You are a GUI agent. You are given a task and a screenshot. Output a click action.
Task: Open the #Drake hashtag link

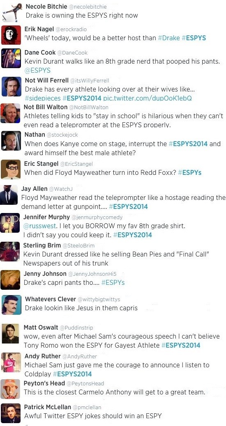click(168, 38)
